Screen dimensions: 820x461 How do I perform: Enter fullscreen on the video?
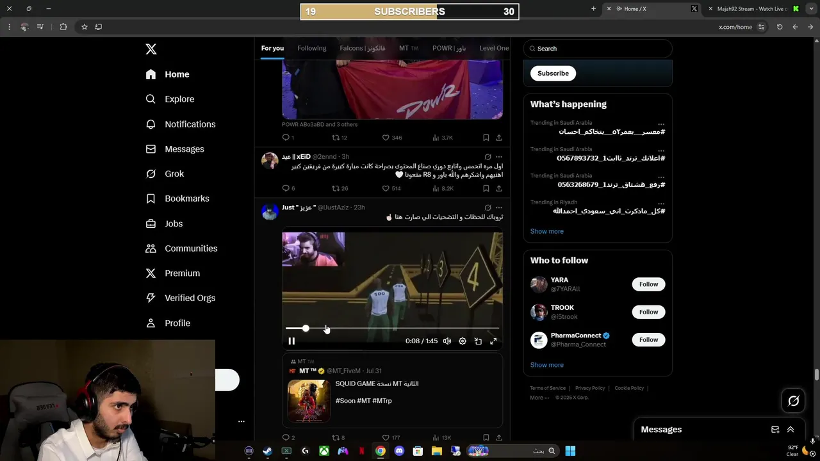[x=493, y=341]
